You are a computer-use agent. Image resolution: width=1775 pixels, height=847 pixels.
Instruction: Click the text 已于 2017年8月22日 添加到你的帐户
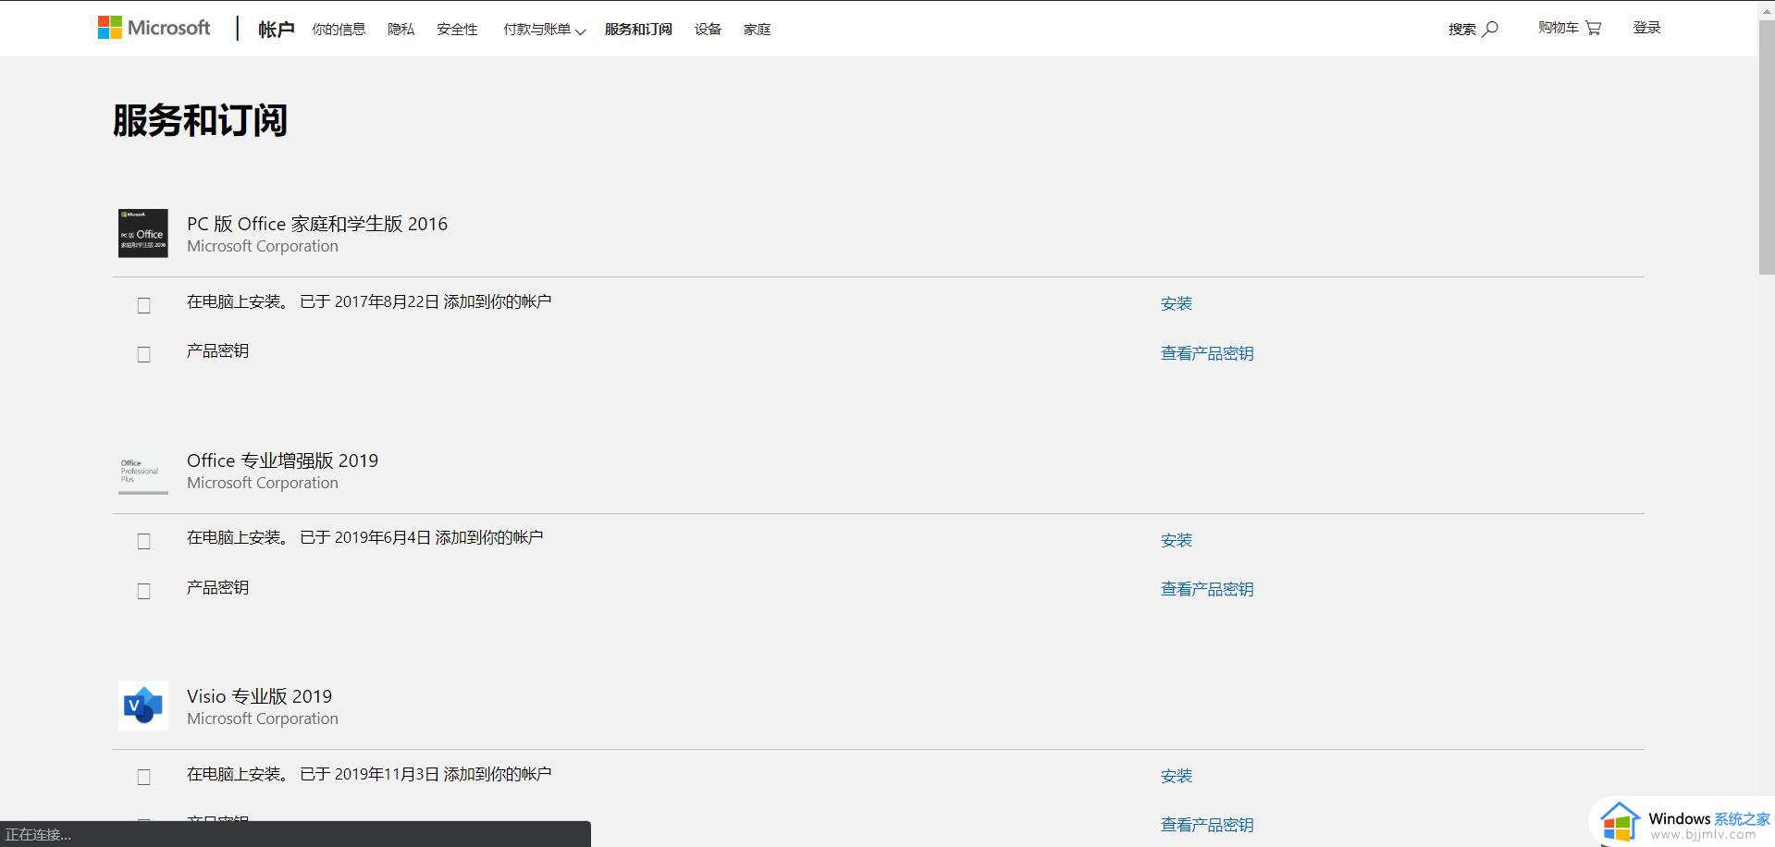tap(425, 301)
